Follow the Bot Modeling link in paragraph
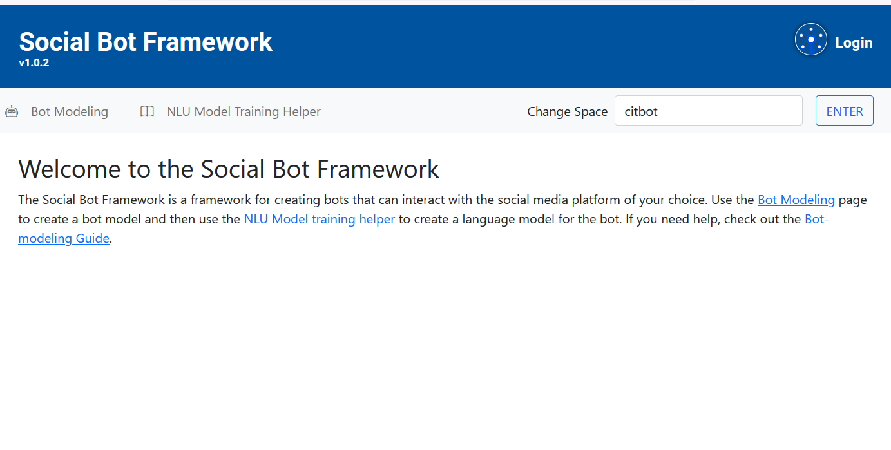 796,200
